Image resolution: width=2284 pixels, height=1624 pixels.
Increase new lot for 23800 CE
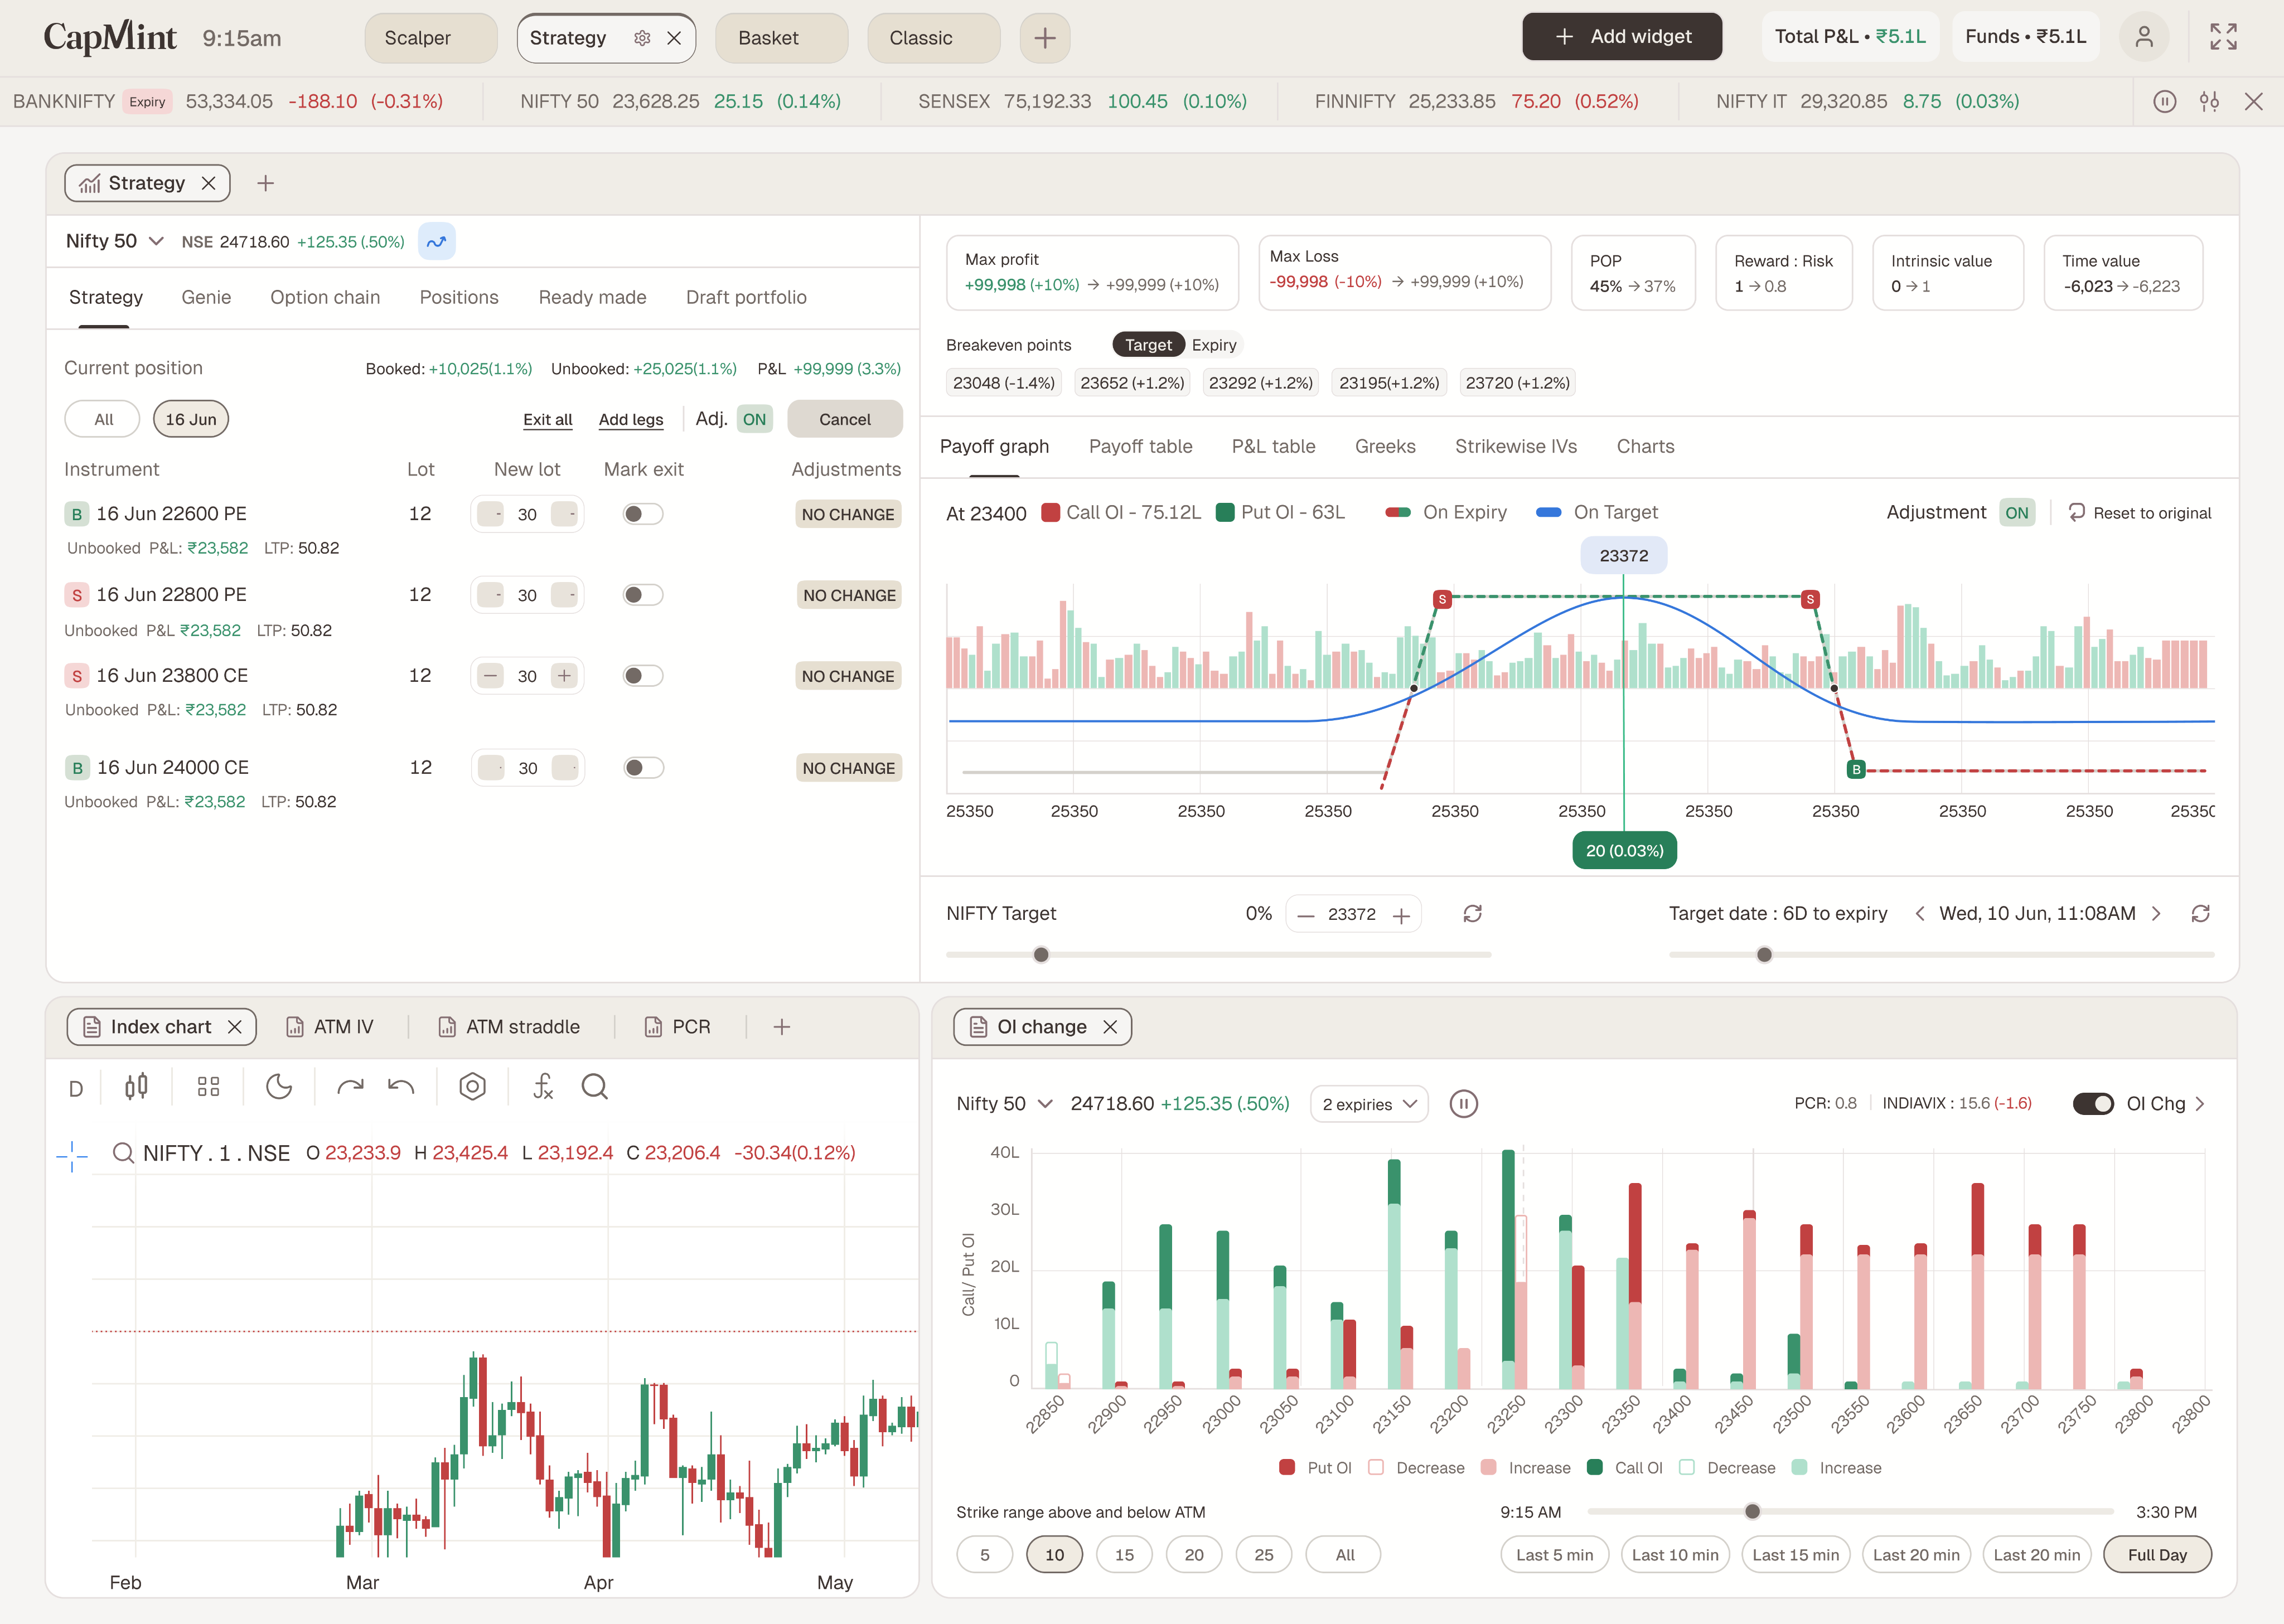pos(564,676)
